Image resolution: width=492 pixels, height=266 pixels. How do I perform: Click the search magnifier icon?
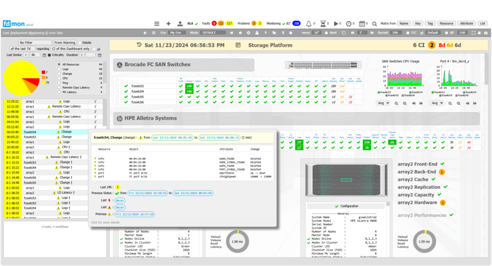pos(374,24)
